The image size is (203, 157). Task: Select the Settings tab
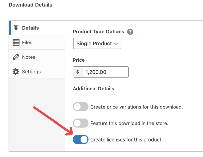point(31,72)
